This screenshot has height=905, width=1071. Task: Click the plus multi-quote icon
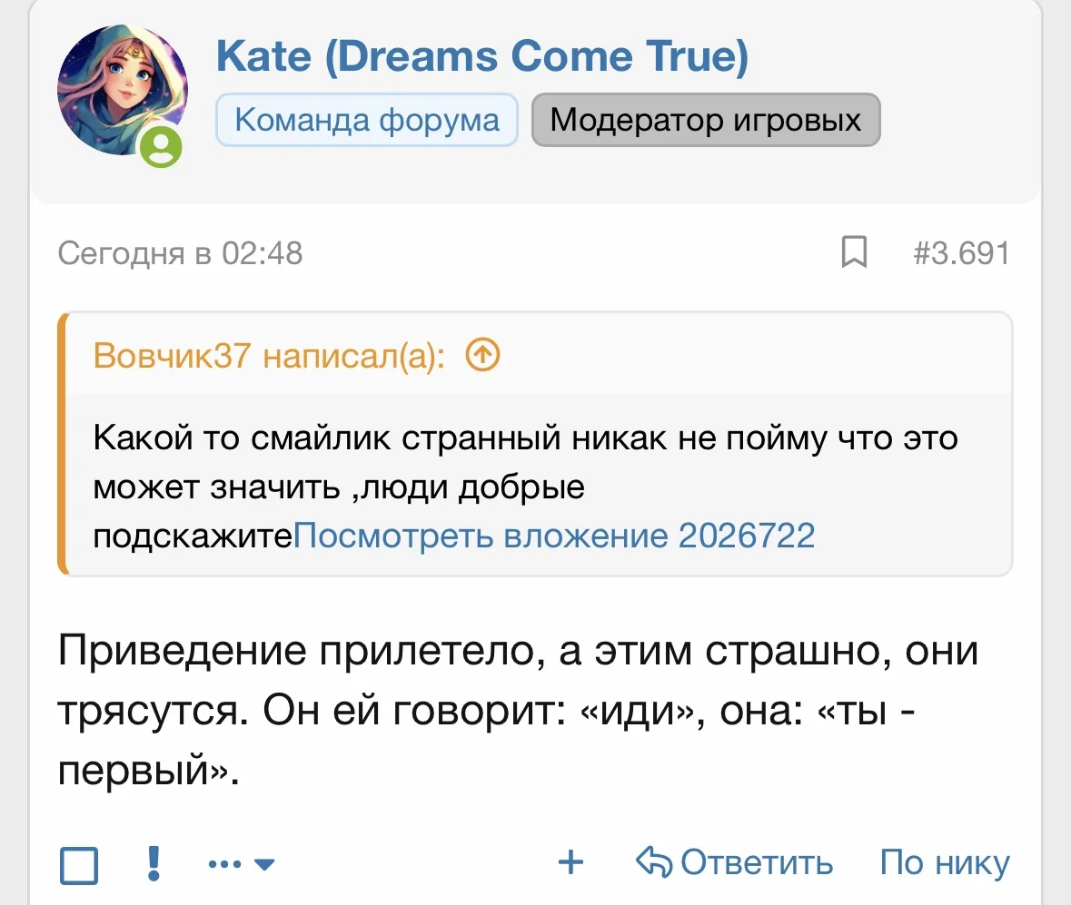(x=570, y=862)
